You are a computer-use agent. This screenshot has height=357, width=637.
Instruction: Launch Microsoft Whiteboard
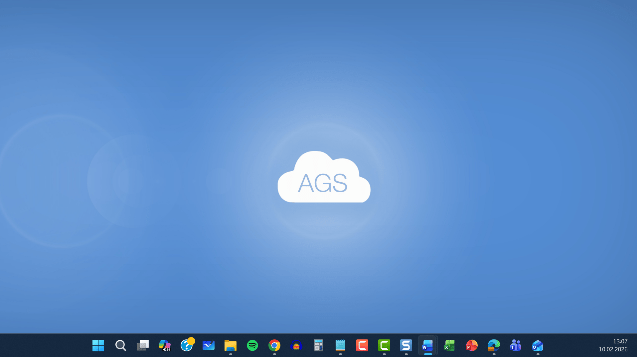point(209,345)
